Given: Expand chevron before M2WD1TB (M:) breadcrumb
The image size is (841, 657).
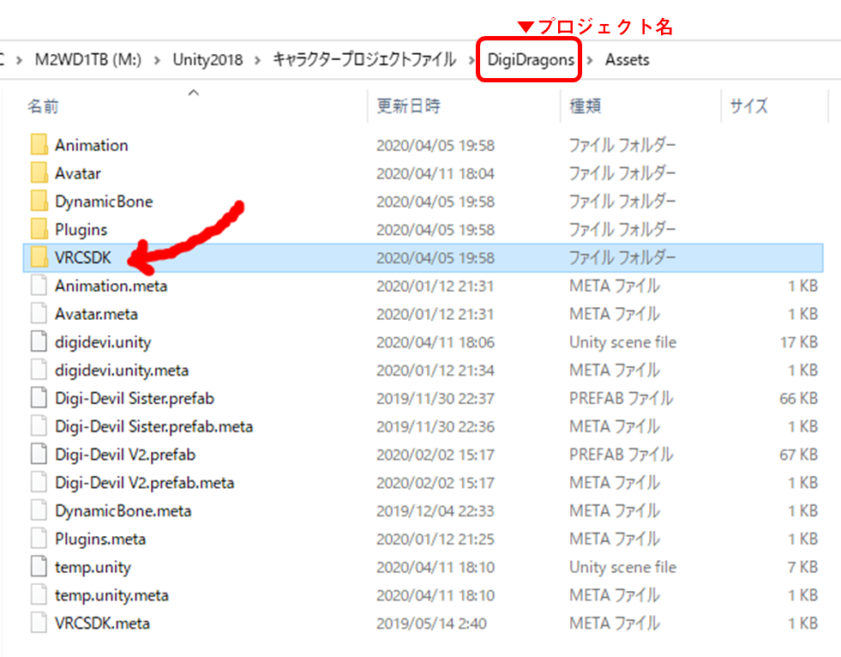Looking at the screenshot, I should pos(20,60).
